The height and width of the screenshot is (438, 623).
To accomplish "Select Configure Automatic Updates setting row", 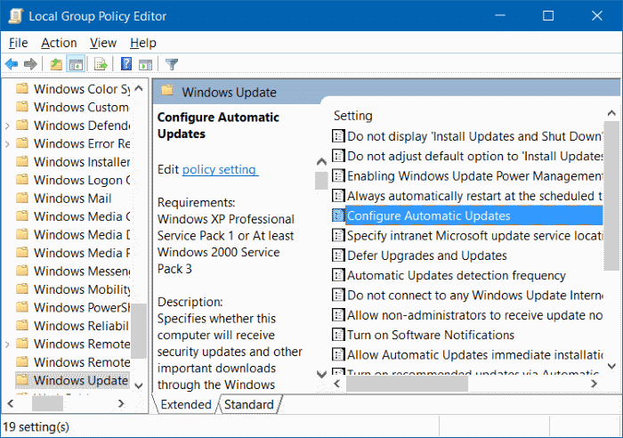I will (467, 215).
